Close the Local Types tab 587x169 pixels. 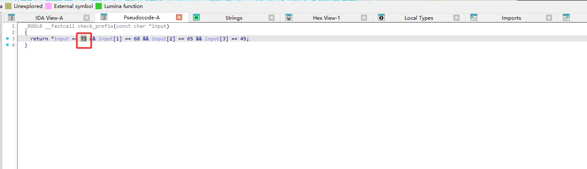coord(457,18)
